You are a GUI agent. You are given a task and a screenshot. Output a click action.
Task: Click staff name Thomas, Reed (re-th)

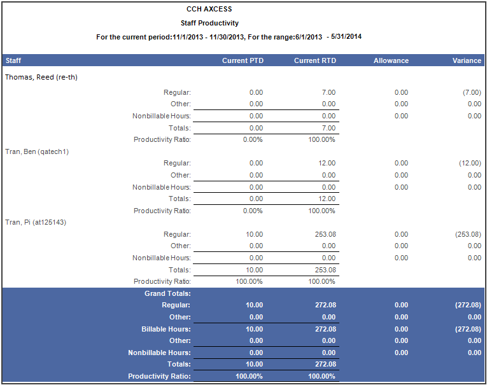point(41,77)
